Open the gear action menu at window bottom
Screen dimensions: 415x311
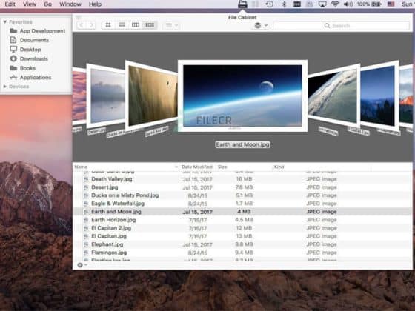click(82, 265)
